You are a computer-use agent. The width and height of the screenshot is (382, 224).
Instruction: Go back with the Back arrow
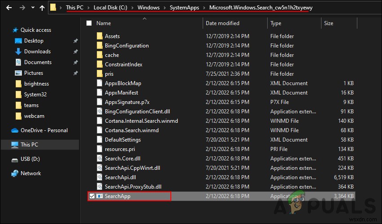tap(9, 8)
